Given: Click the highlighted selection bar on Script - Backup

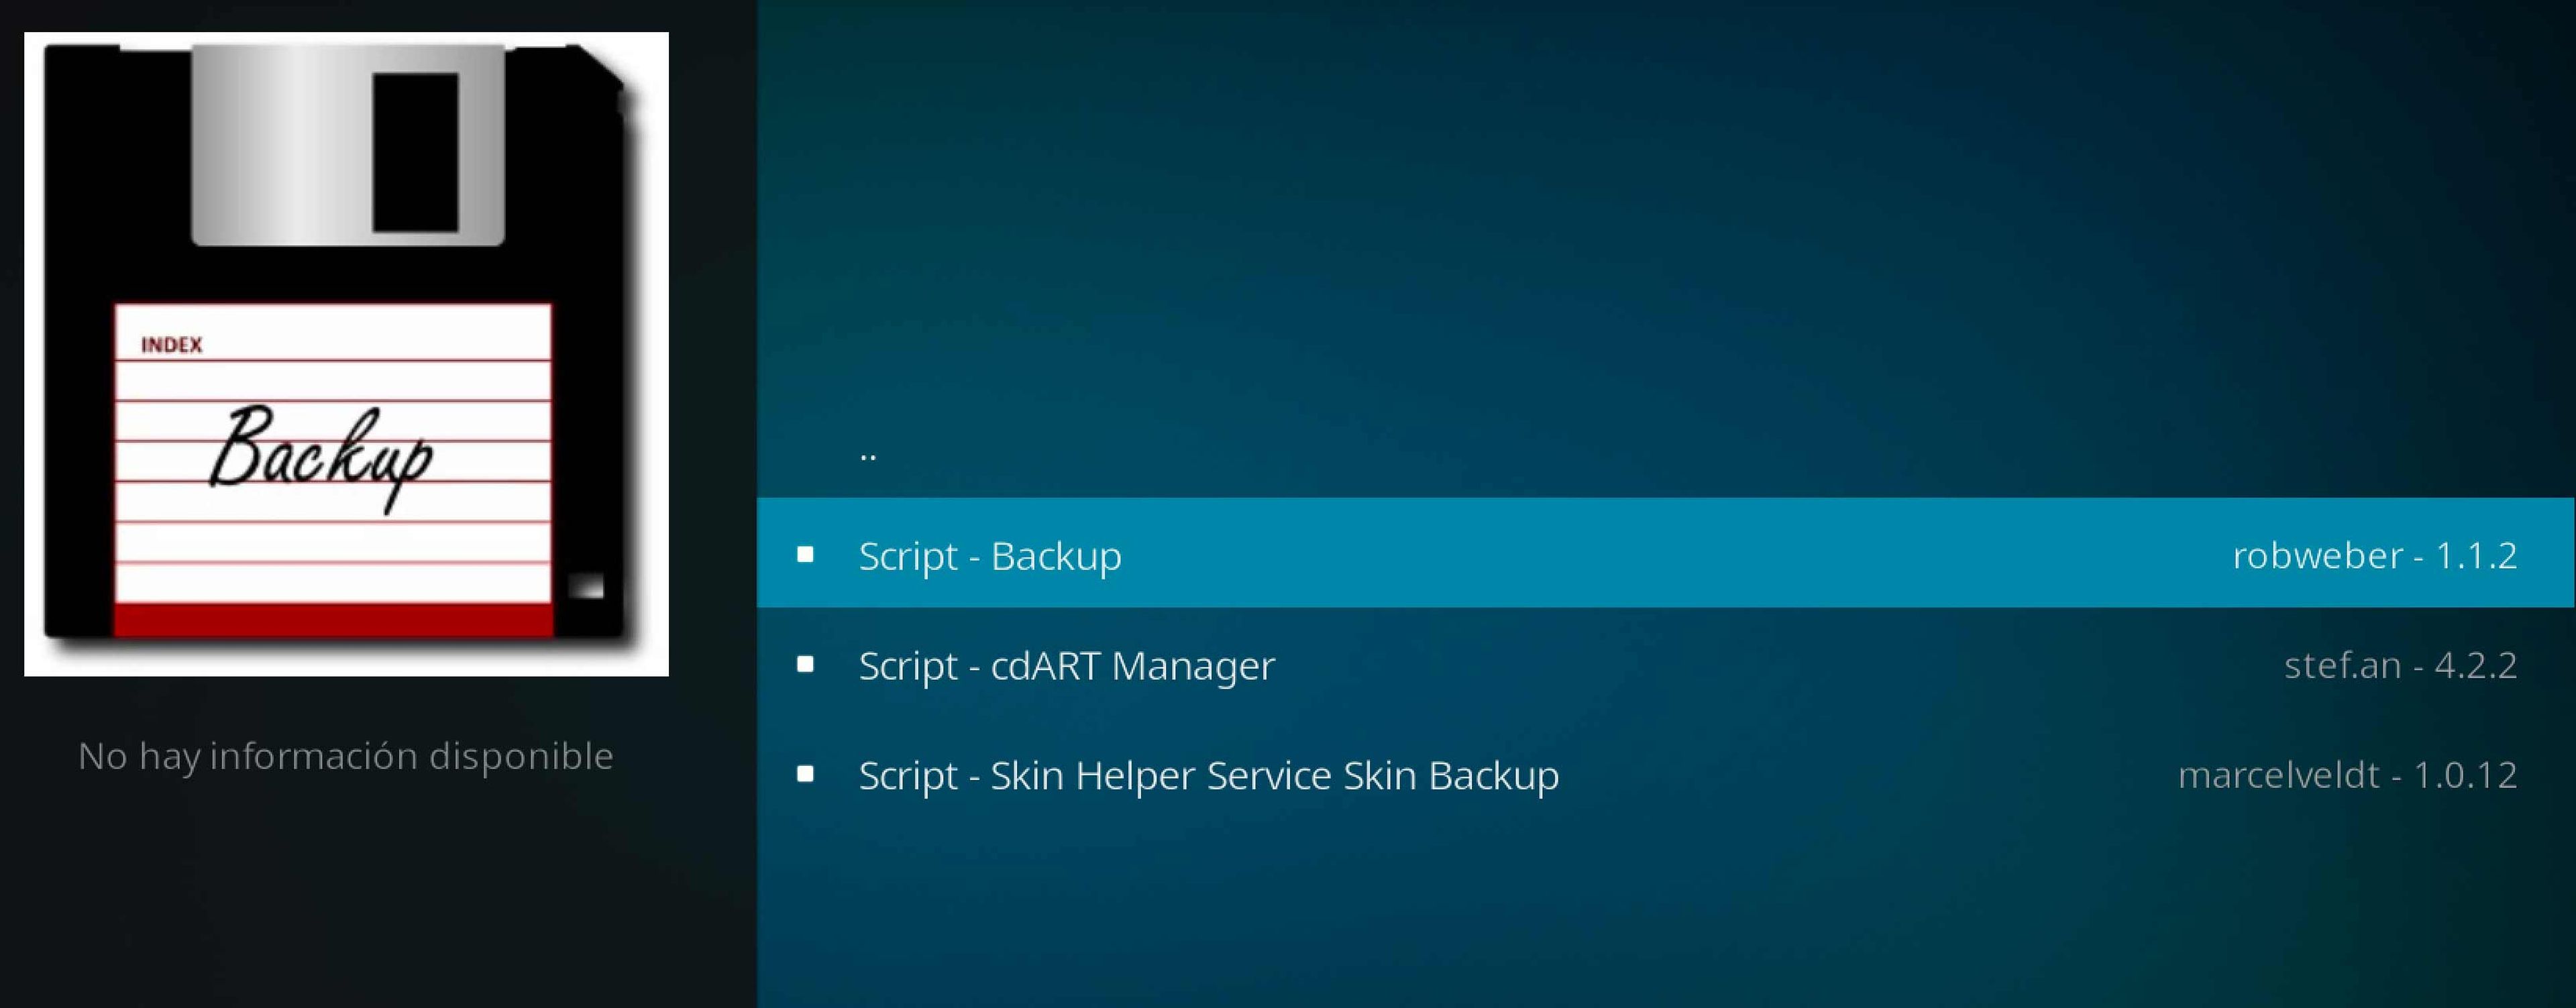Looking at the screenshot, I should tap(1600, 556).
